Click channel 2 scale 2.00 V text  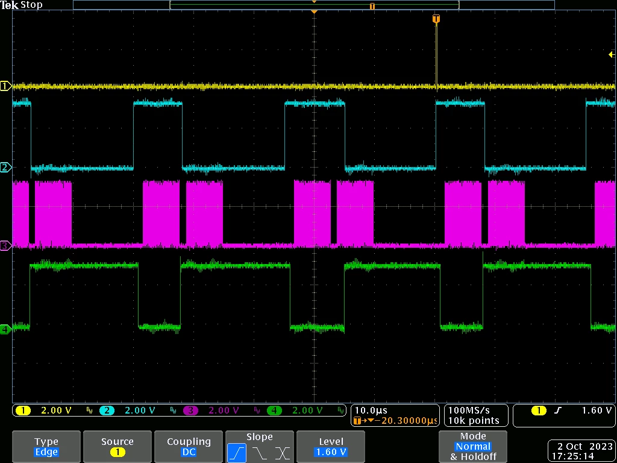[140, 411]
